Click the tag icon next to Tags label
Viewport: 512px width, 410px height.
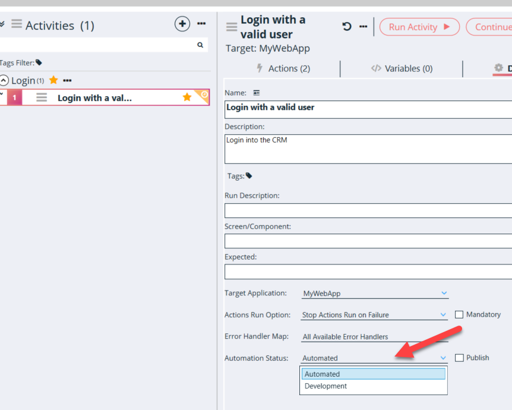(249, 176)
